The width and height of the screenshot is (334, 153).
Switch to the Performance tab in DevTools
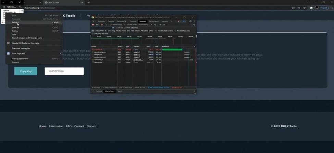(x=154, y=21)
